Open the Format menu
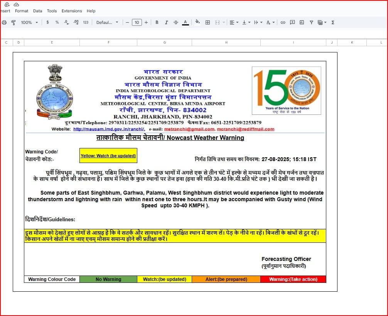This screenshot has width=388, height=316. (x=22, y=11)
